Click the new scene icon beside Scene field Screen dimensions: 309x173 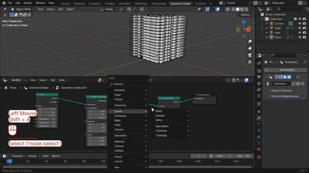click(255, 3)
